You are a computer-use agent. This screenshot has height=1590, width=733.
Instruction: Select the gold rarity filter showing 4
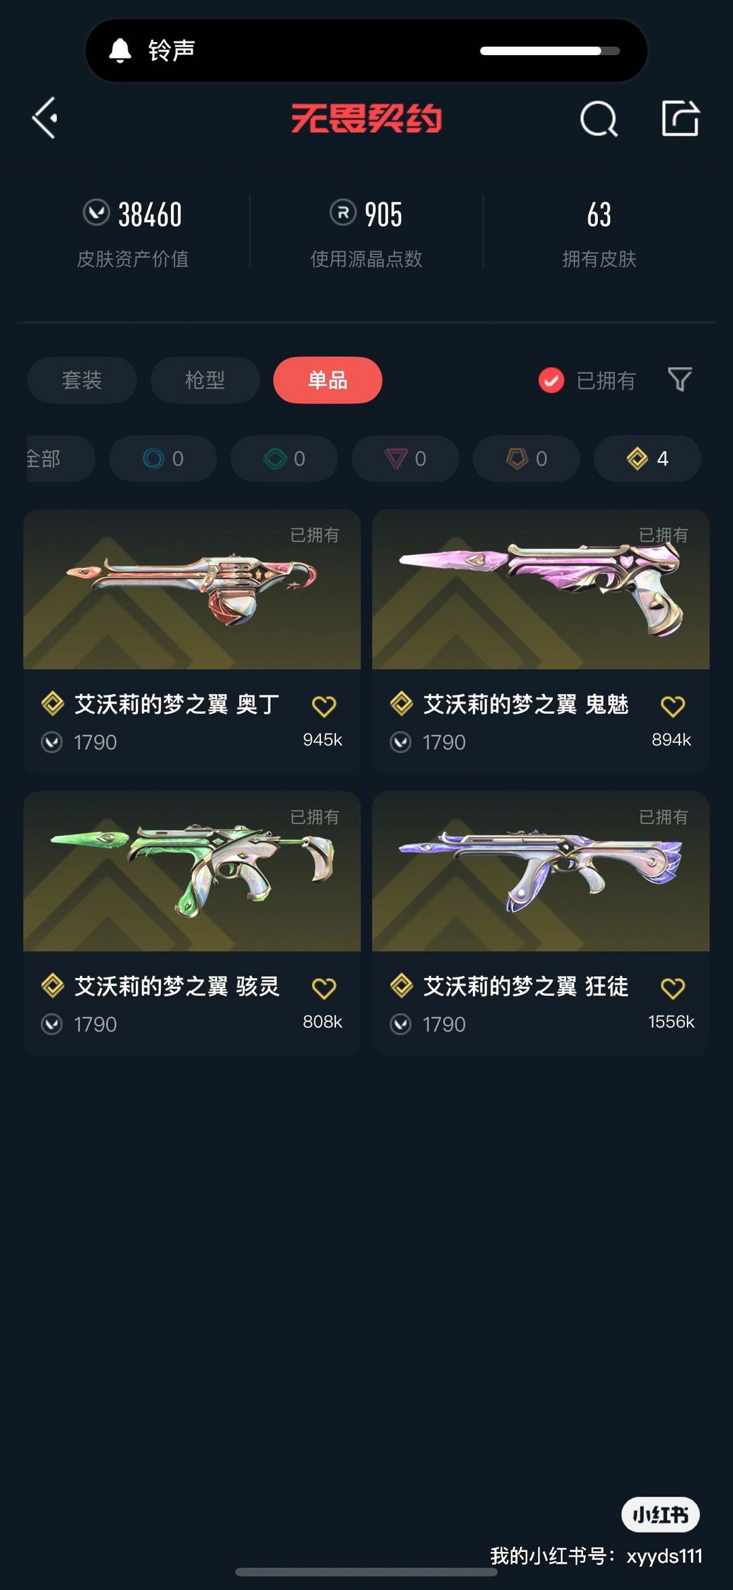click(x=647, y=458)
